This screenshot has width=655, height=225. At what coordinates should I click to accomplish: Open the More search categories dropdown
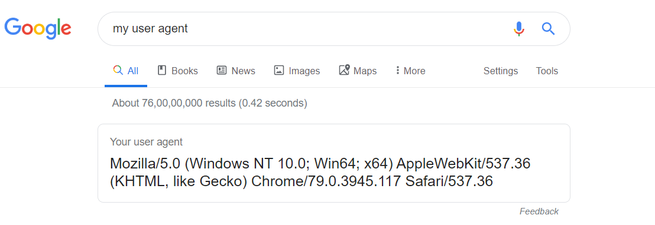[x=410, y=71]
